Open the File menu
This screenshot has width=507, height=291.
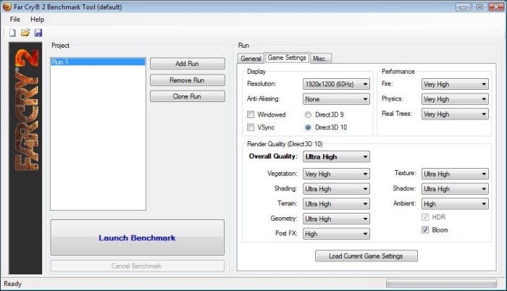15,20
